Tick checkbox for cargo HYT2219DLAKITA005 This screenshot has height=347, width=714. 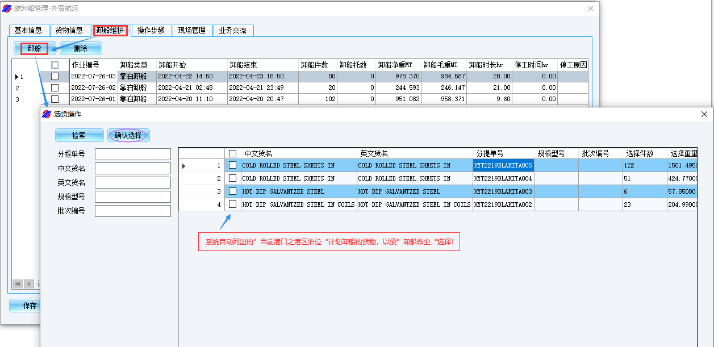pos(232,165)
